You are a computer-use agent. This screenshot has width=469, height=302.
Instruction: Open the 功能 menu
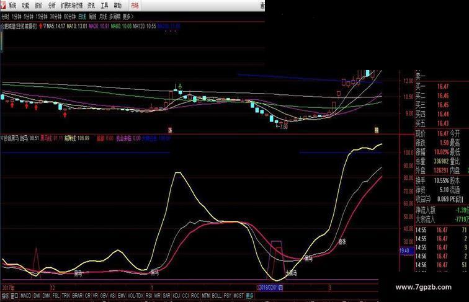25,6
